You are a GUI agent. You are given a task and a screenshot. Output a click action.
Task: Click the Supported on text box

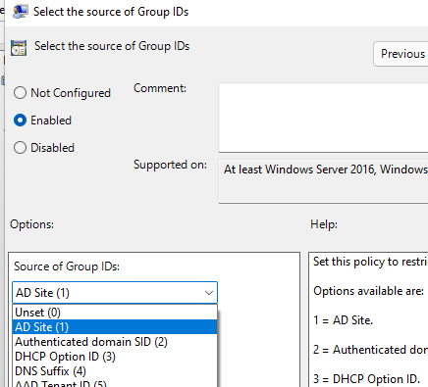pyautogui.click(x=323, y=181)
